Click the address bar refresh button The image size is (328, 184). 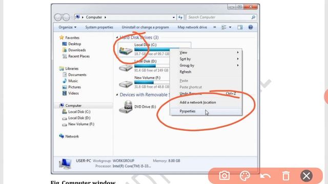pyautogui.click(x=180, y=17)
